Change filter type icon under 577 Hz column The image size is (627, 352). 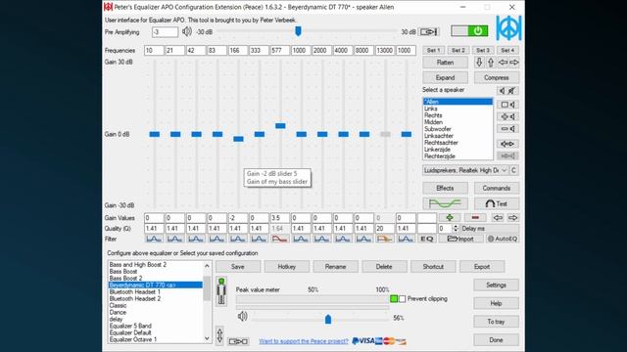pyautogui.click(x=280, y=239)
